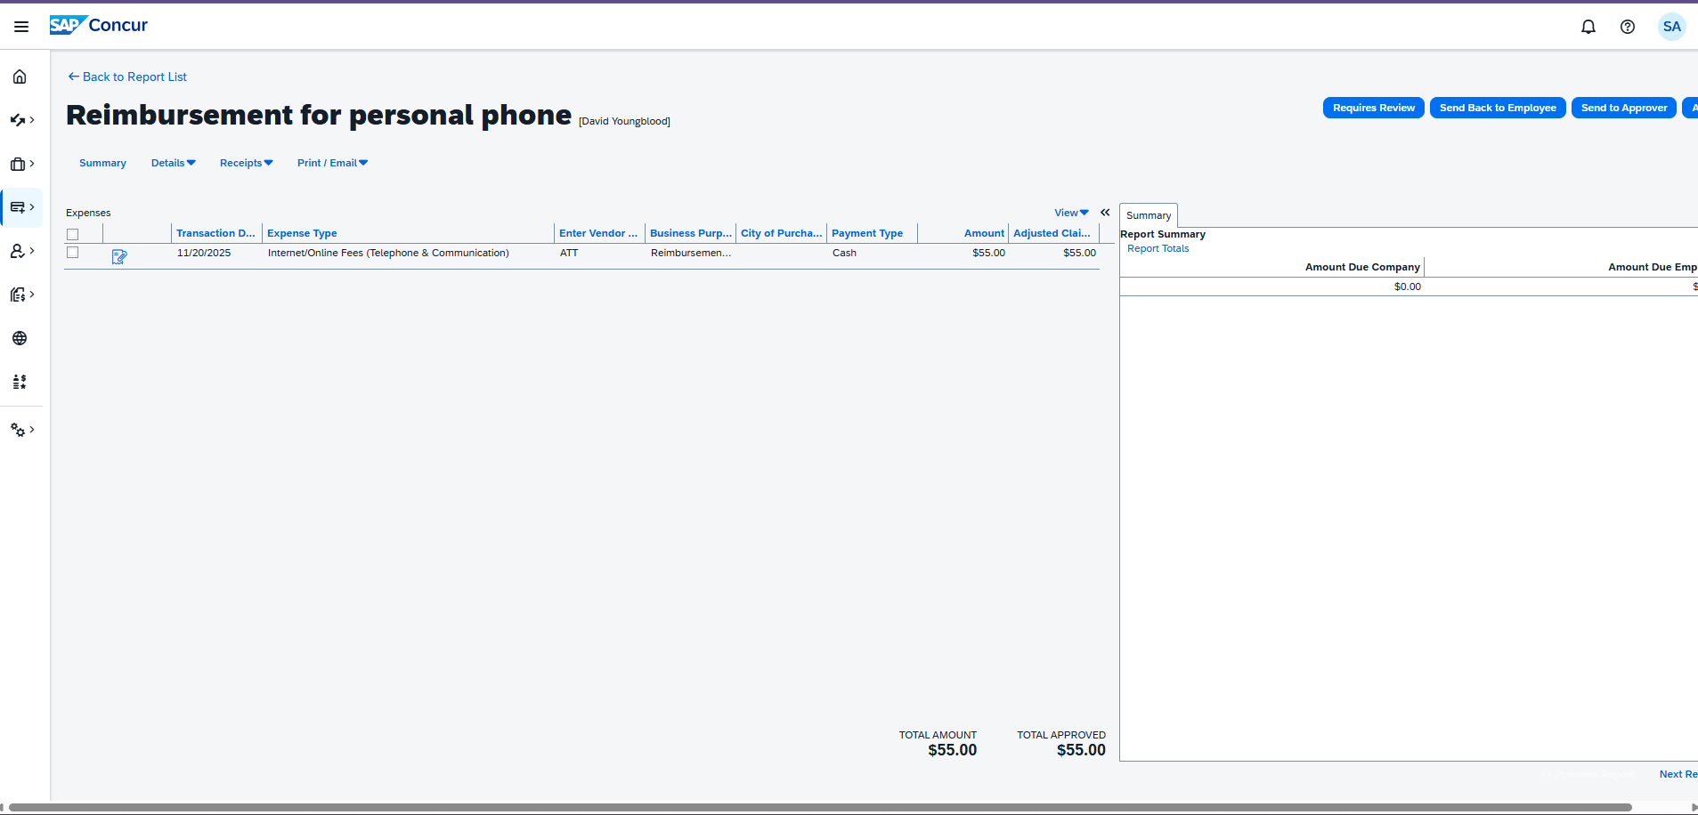Open the help question mark icon
Image resolution: width=1698 pixels, height=815 pixels.
point(1627,27)
